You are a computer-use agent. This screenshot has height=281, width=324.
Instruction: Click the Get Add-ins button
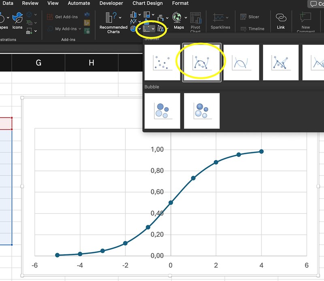click(x=64, y=17)
